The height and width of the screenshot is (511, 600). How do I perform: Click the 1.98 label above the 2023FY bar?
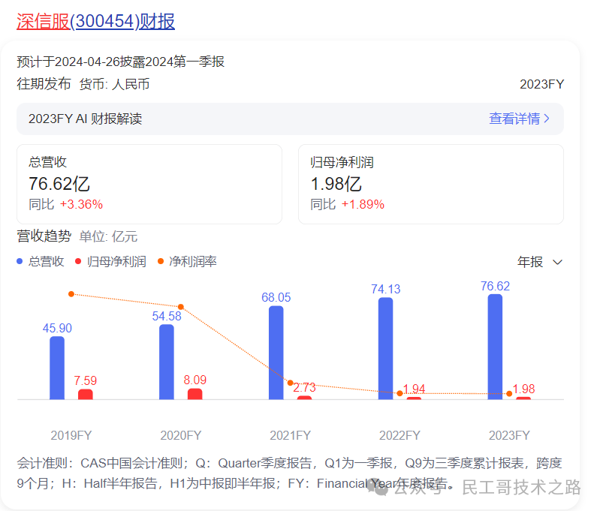click(523, 389)
